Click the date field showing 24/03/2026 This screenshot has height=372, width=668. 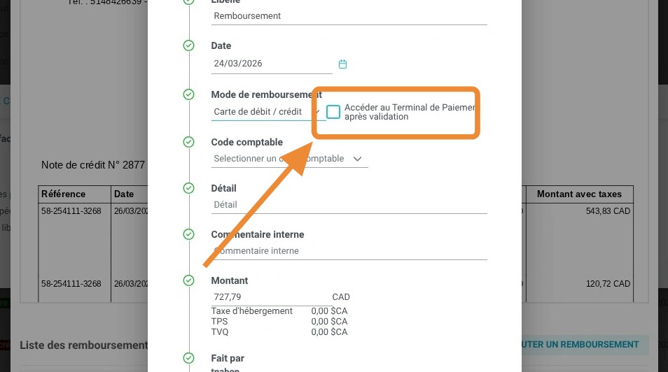[271, 64]
